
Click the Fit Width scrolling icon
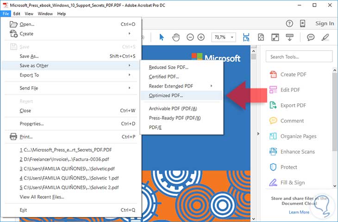[x=246, y=38]
